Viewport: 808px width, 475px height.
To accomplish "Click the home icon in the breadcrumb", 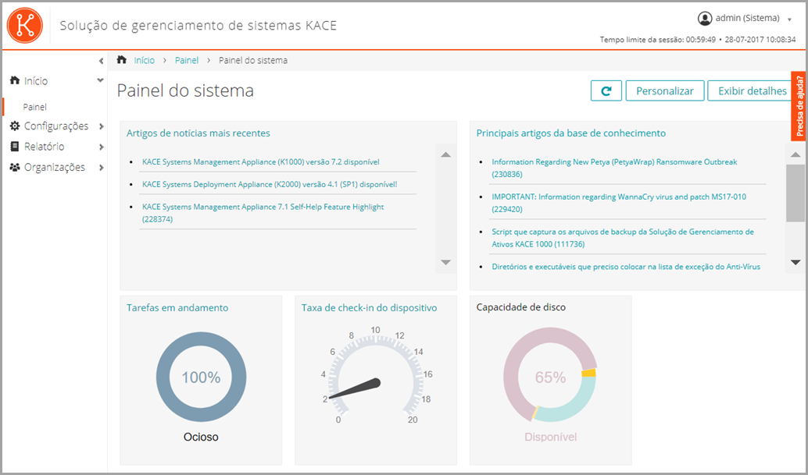I will click(121, 59).
